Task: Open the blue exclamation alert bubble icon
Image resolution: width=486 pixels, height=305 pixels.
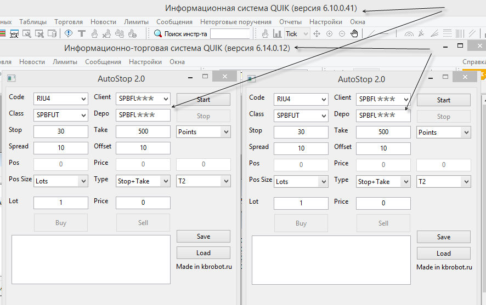Action: coord(69,33)
